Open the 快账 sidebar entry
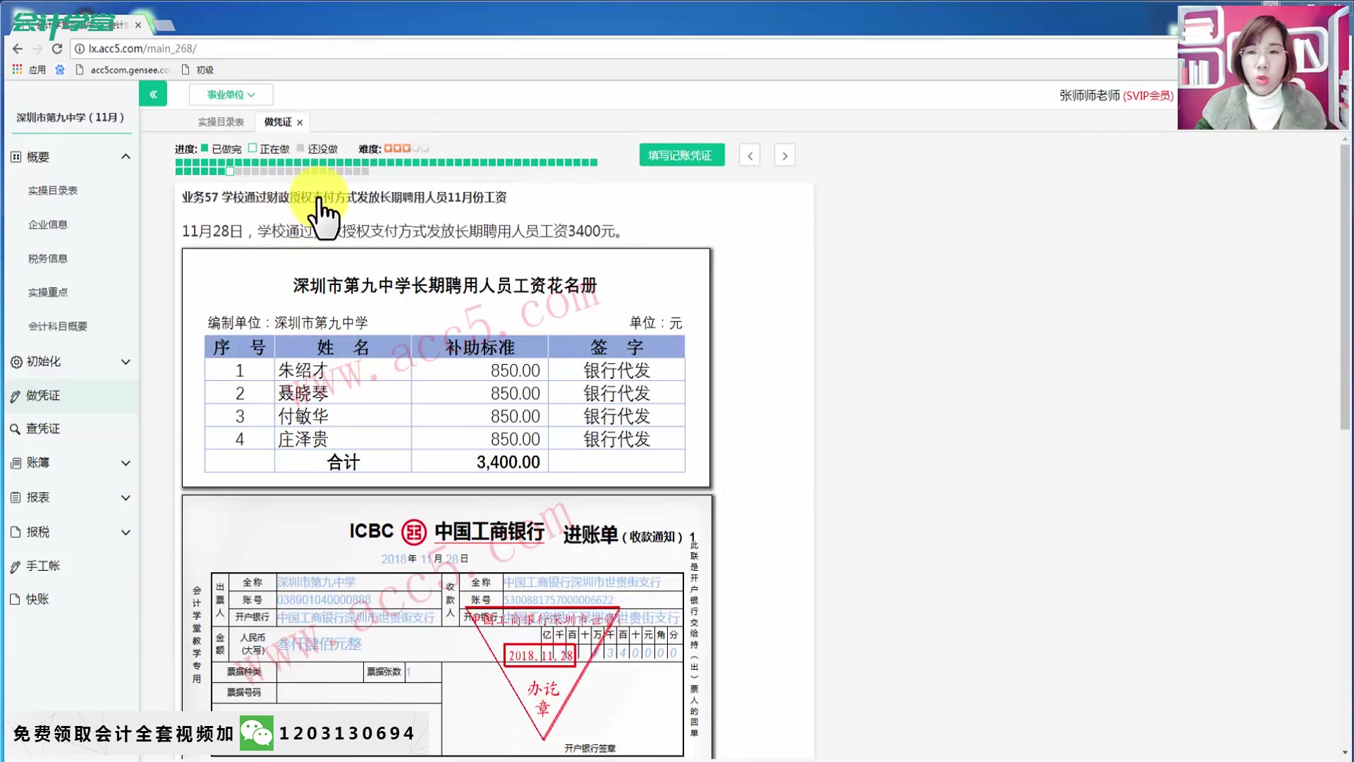The height and width of the screenshot is (762, 1354). (15, 599)
